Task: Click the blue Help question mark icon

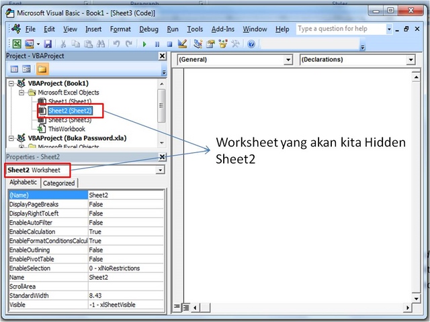Action: 251,44
